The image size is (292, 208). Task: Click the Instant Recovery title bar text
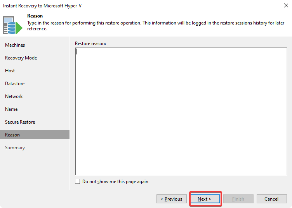45,6
